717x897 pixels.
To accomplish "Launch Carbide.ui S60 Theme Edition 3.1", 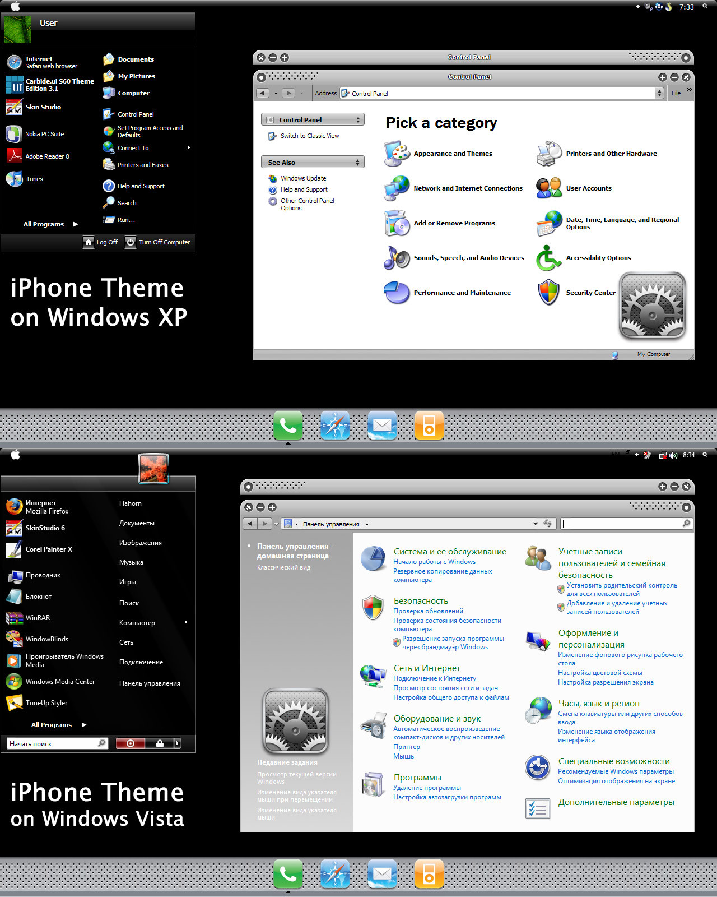I will point(50,85).
